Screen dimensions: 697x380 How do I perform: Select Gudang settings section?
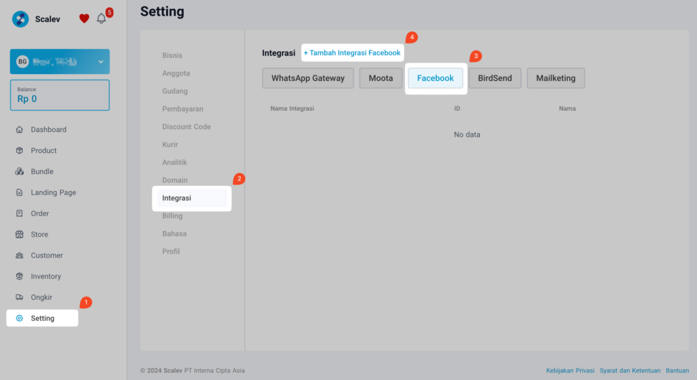175,91
